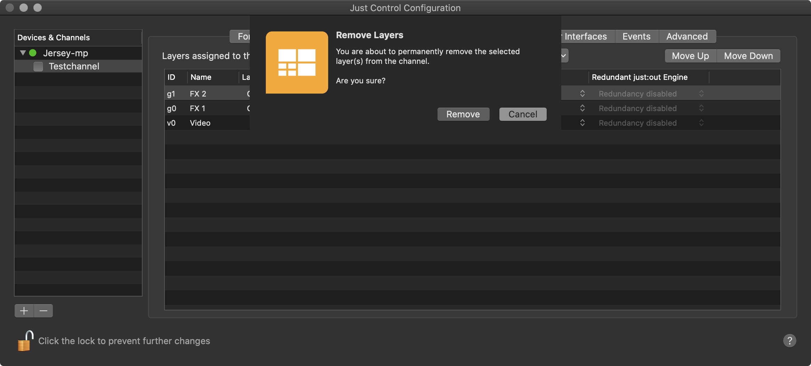Toggle the Testchannel checkbox

coord(38,66)
